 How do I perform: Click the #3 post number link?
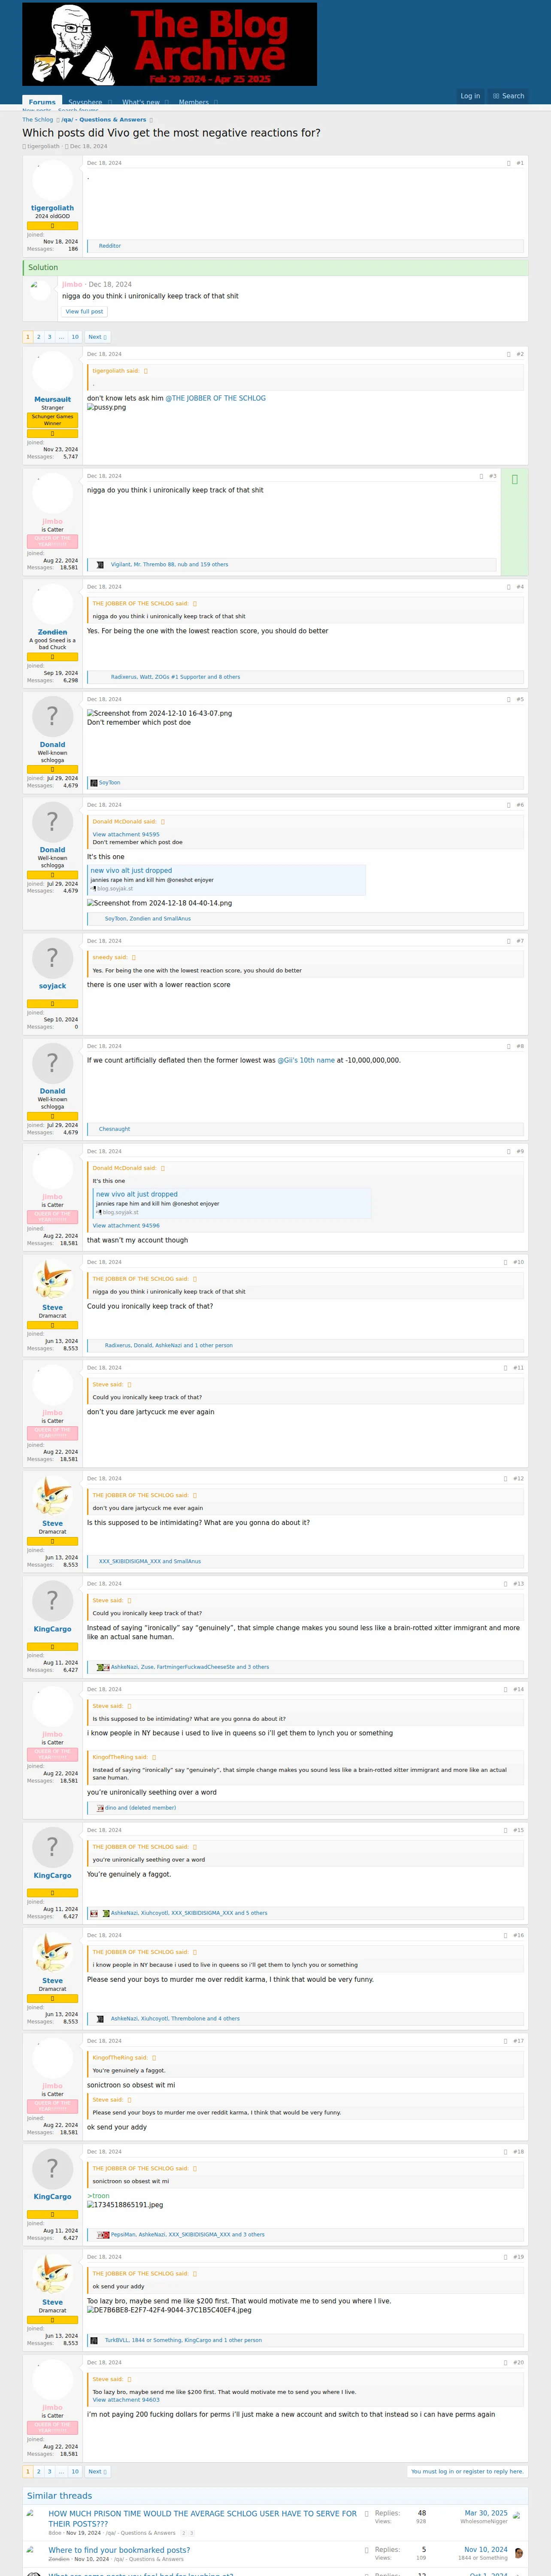click(492, 476)
